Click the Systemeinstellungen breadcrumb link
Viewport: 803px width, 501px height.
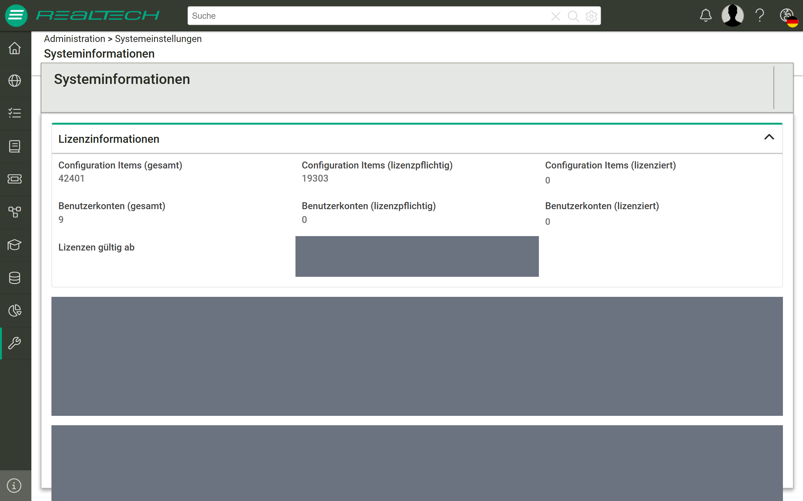tap(158, 39)
